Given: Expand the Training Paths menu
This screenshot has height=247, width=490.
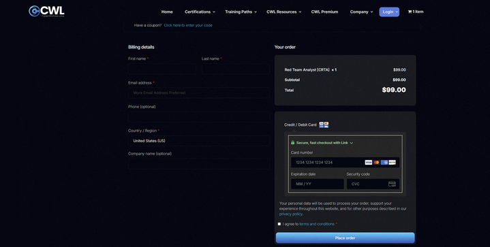Looking at the screenshot, I should point(241,12).
